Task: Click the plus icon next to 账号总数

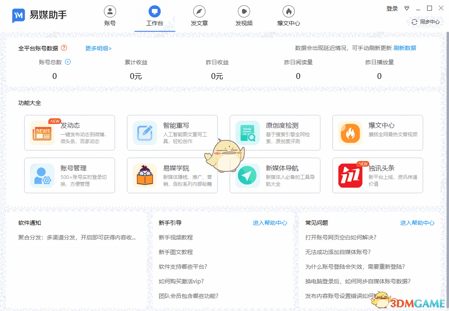Action: [67, 62]
